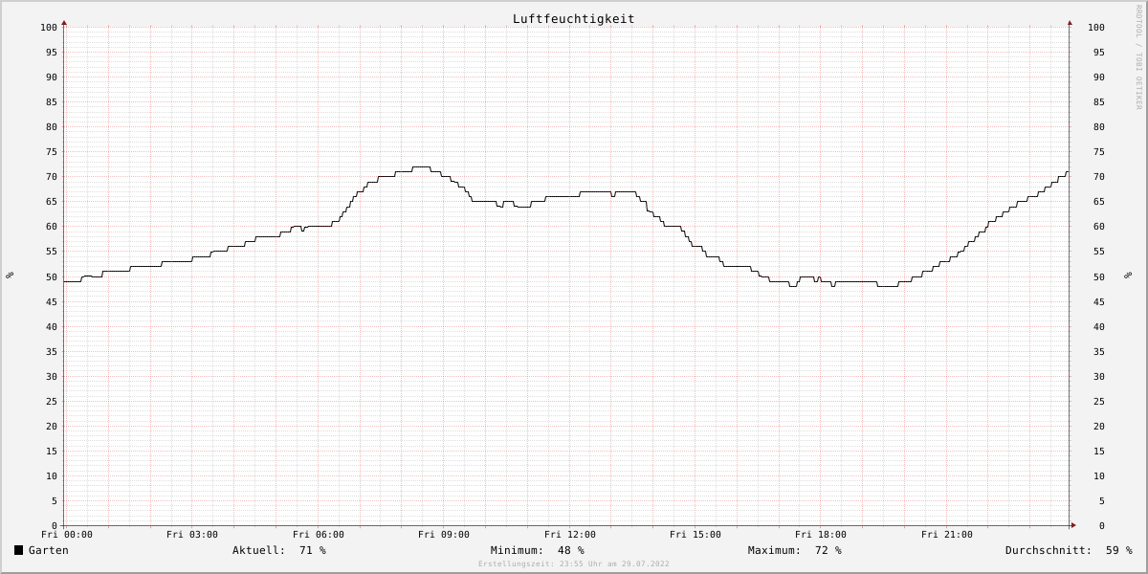Select the Aktuell 71 % value
The height and width of the screenshot is (574, 1148).
click(x=313, y=550)
